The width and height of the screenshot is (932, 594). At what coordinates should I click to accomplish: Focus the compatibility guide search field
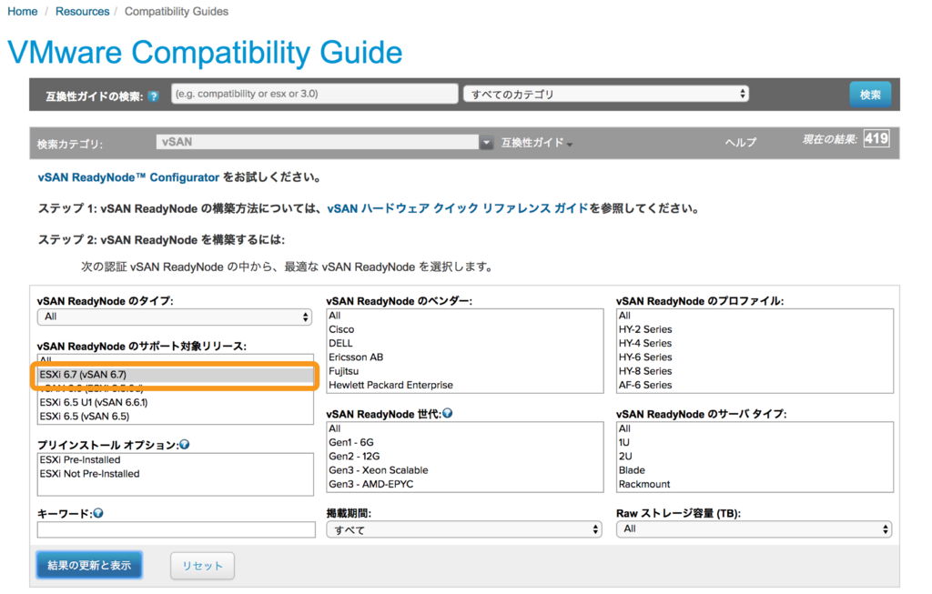click(x=314, y=94)
